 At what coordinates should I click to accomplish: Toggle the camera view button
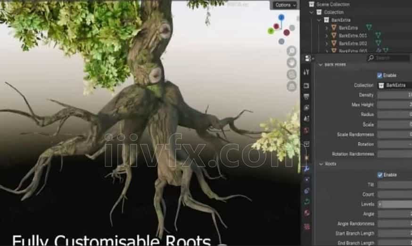(291, 74)
